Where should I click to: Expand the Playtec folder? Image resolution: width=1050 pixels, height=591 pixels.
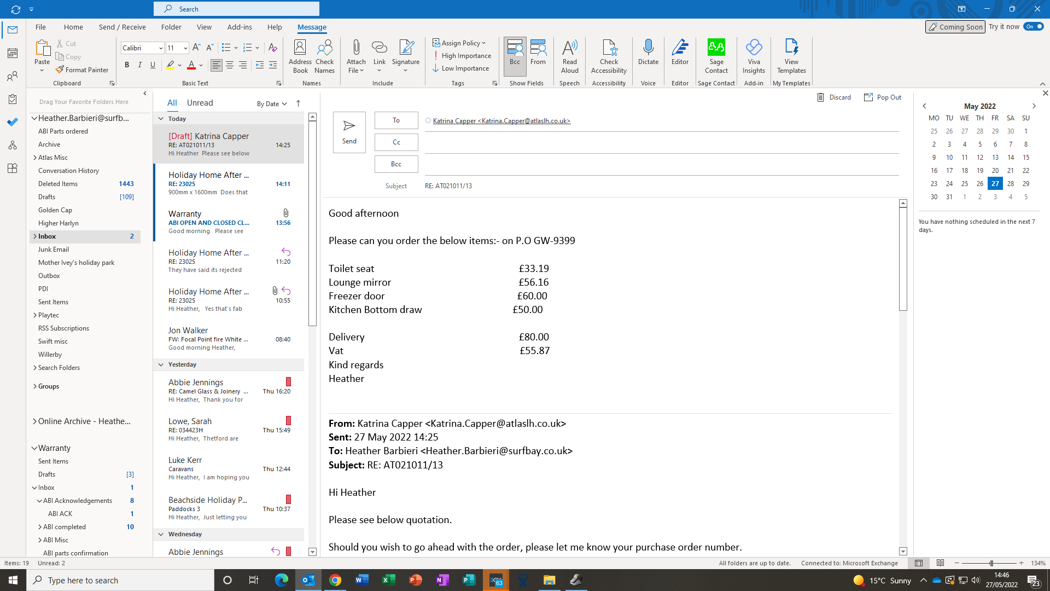point(35,315)
